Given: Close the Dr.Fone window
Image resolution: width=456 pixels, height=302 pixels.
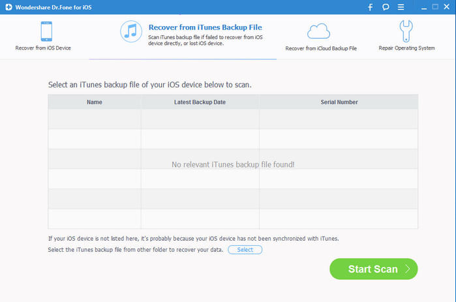Looking at the screenshot, I should pyautogui.click(x=447, y=7).
